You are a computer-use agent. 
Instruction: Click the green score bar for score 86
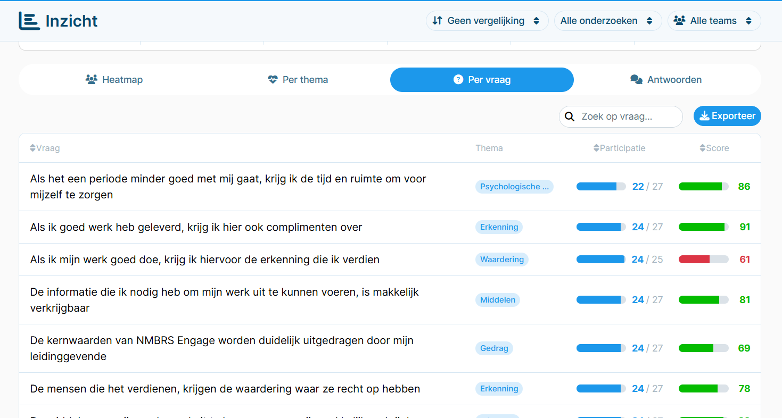(703, 187)
